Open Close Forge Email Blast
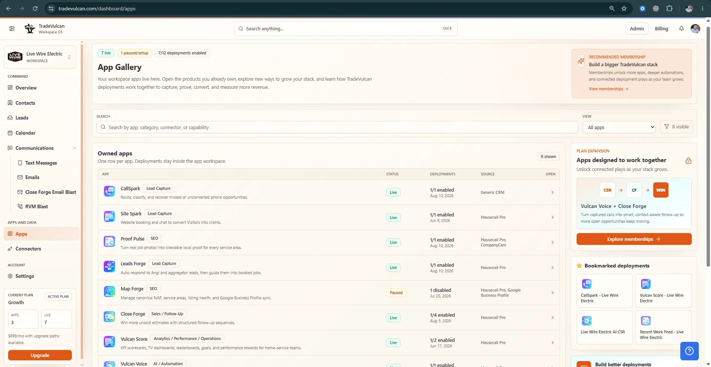The image size is (711, 367). [46, 192]
